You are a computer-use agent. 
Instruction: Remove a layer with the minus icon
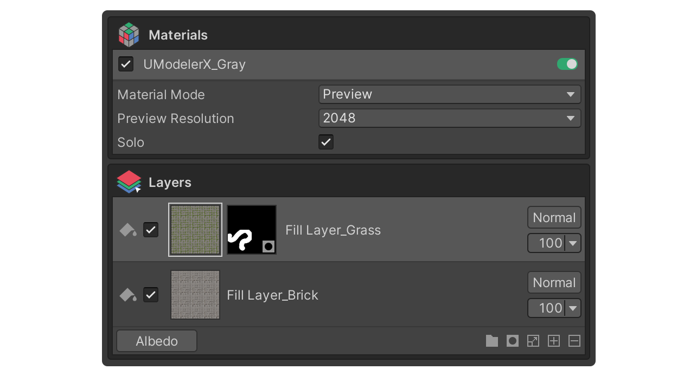(574, 341)
